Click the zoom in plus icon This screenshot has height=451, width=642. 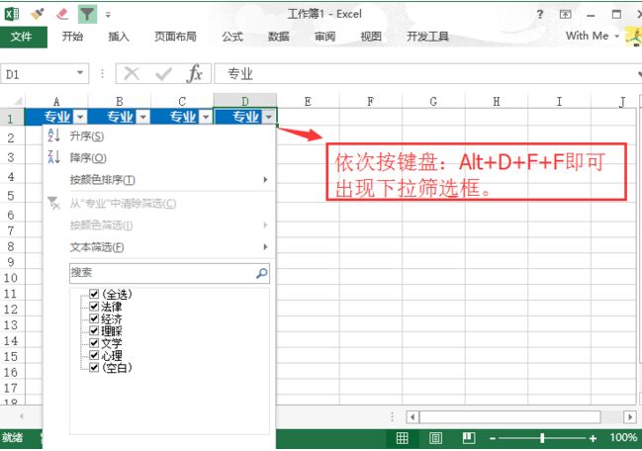pos(593,439)
